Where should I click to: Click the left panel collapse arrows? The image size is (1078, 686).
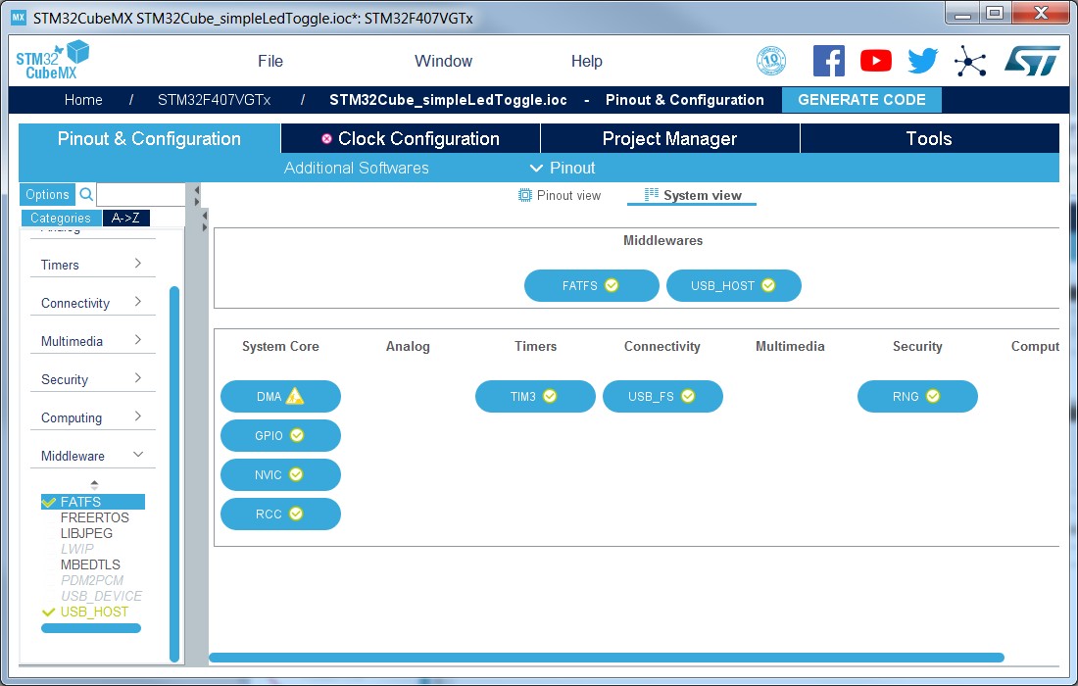[197, 195]
